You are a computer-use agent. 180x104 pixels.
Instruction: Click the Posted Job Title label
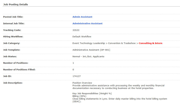pos(13,17)
